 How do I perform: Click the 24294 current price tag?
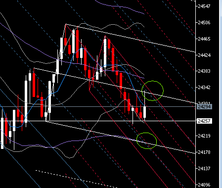[x=204, y=107]
